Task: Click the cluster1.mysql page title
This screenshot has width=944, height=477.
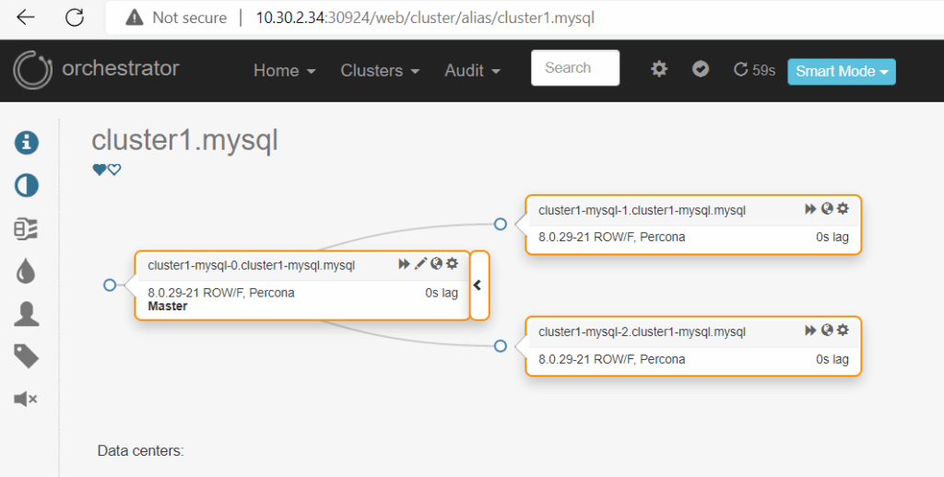Action: pos(184,141)
